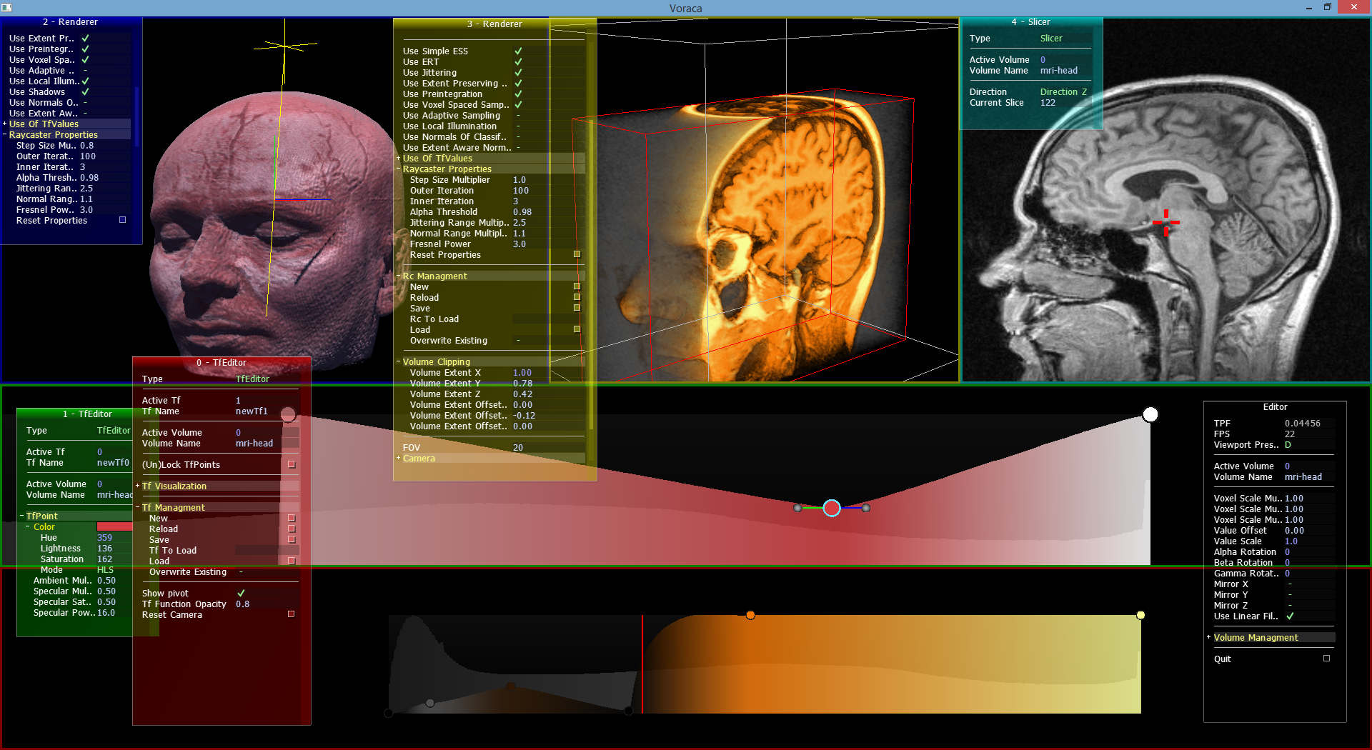
Task: Collapse the Volume Clipping section
Action: 436,362
